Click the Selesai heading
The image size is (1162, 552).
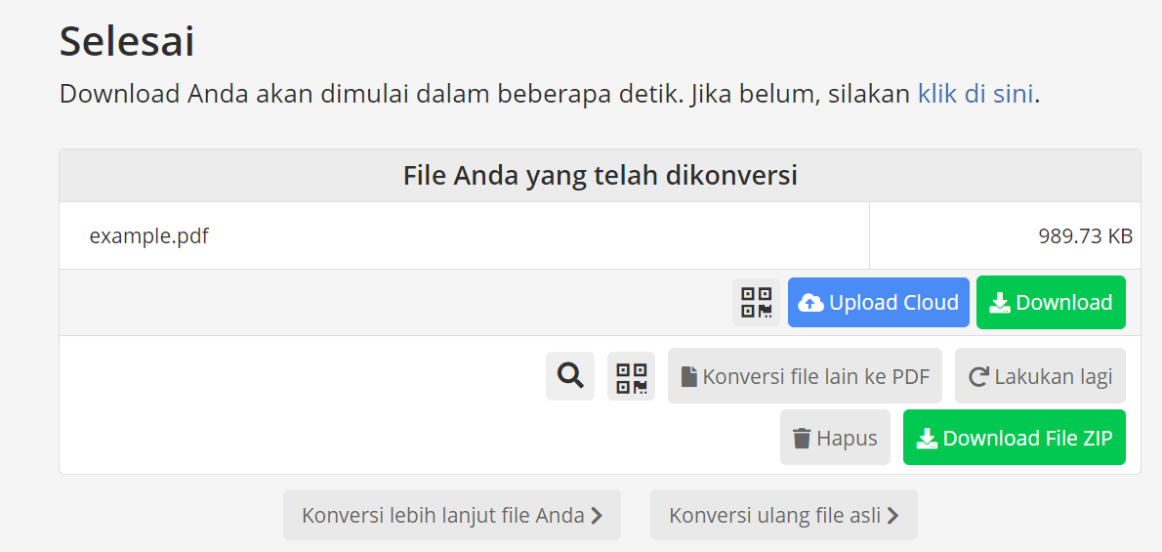(127, 42)
